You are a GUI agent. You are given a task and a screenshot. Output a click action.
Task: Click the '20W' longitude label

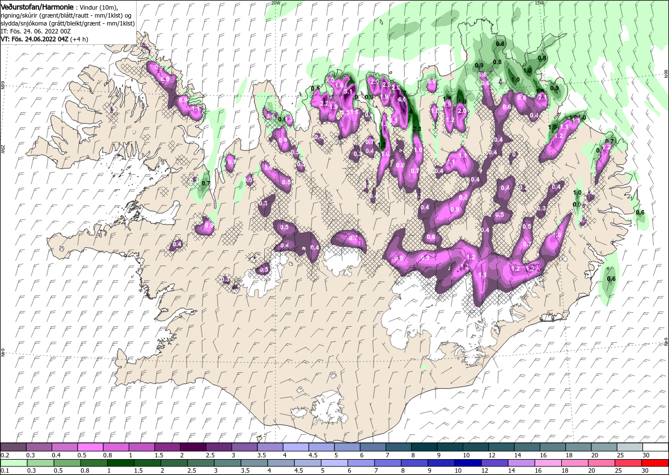click(x=276, y=3)
